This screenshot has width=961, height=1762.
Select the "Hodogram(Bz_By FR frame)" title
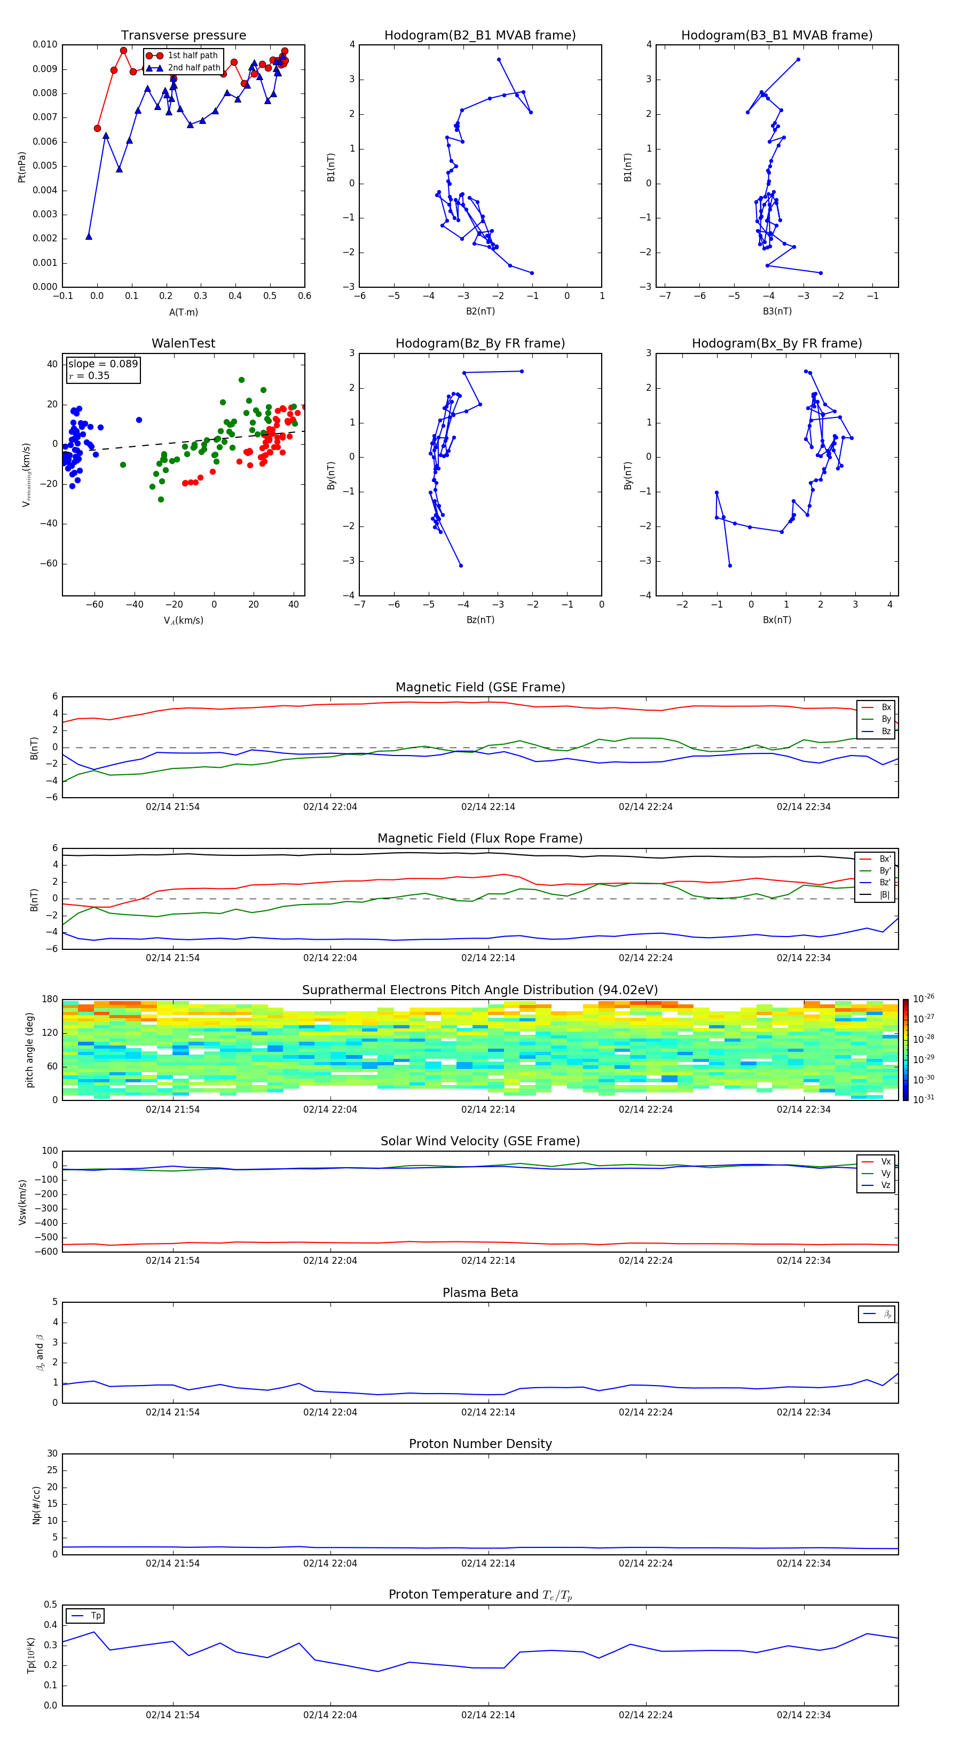click(480, 343)
